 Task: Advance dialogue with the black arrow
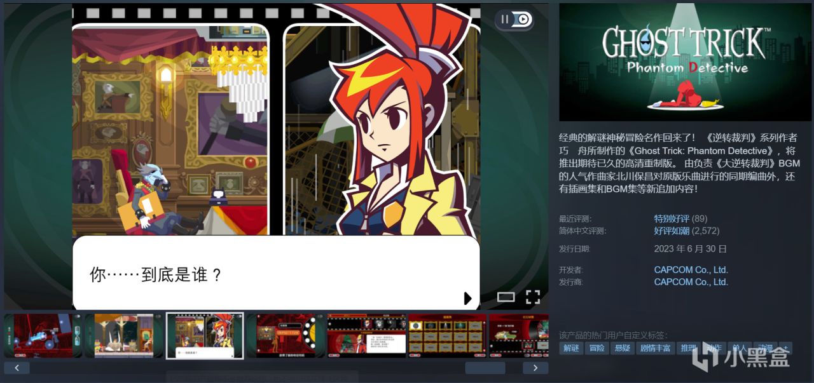(x=468, y=298)
